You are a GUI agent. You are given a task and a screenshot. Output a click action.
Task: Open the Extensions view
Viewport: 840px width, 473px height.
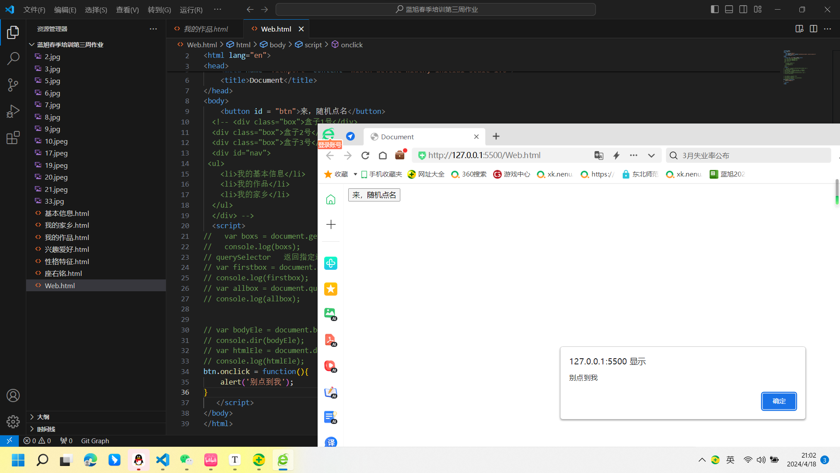(x=13, y=138)
